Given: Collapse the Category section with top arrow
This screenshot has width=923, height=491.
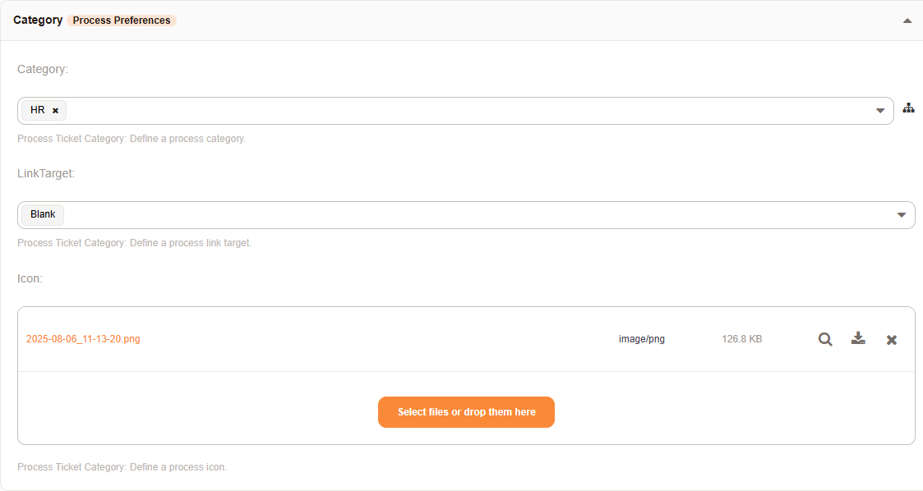Looking at the screenshot, I should point(907,21).
